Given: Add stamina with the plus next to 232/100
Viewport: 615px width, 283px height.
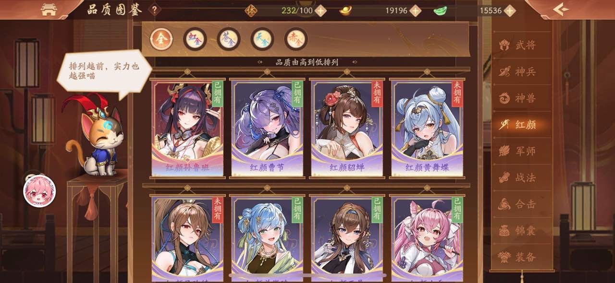Looking at the screenshot, I should [x=320, y=11].
